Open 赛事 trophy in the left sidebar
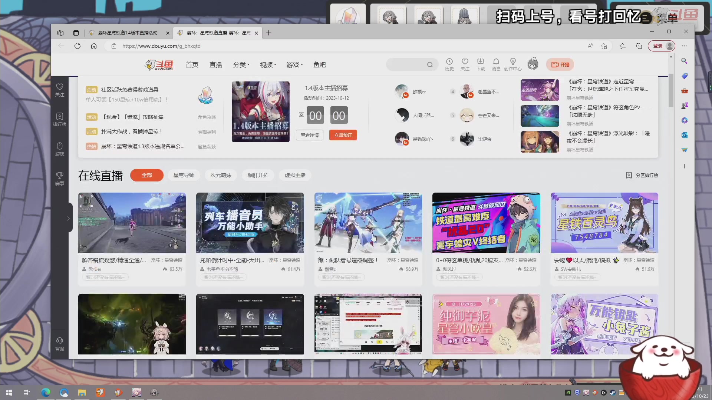The image size is (712, 400). [x=60, y=179]
